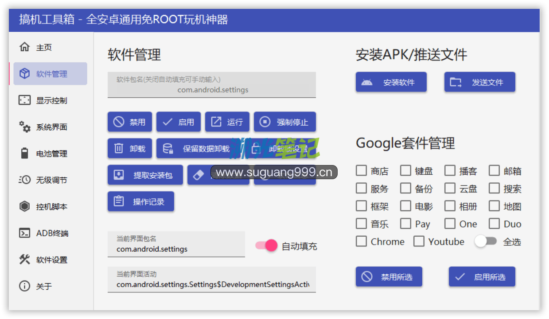
Task: Open 无级调节 in the sidebar
Action: tap(51, 180)
